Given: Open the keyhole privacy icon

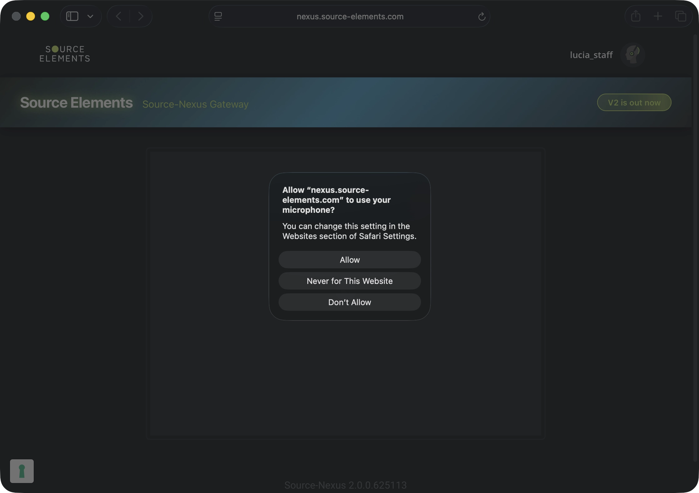Looking at the screenshot, I should pos(22,471).
